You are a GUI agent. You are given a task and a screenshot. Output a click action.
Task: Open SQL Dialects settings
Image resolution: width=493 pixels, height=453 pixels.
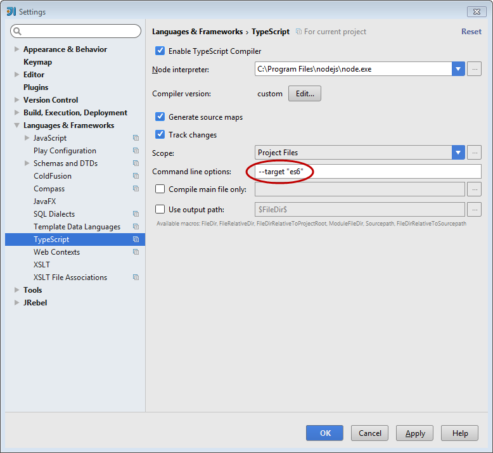pos(54,214)
